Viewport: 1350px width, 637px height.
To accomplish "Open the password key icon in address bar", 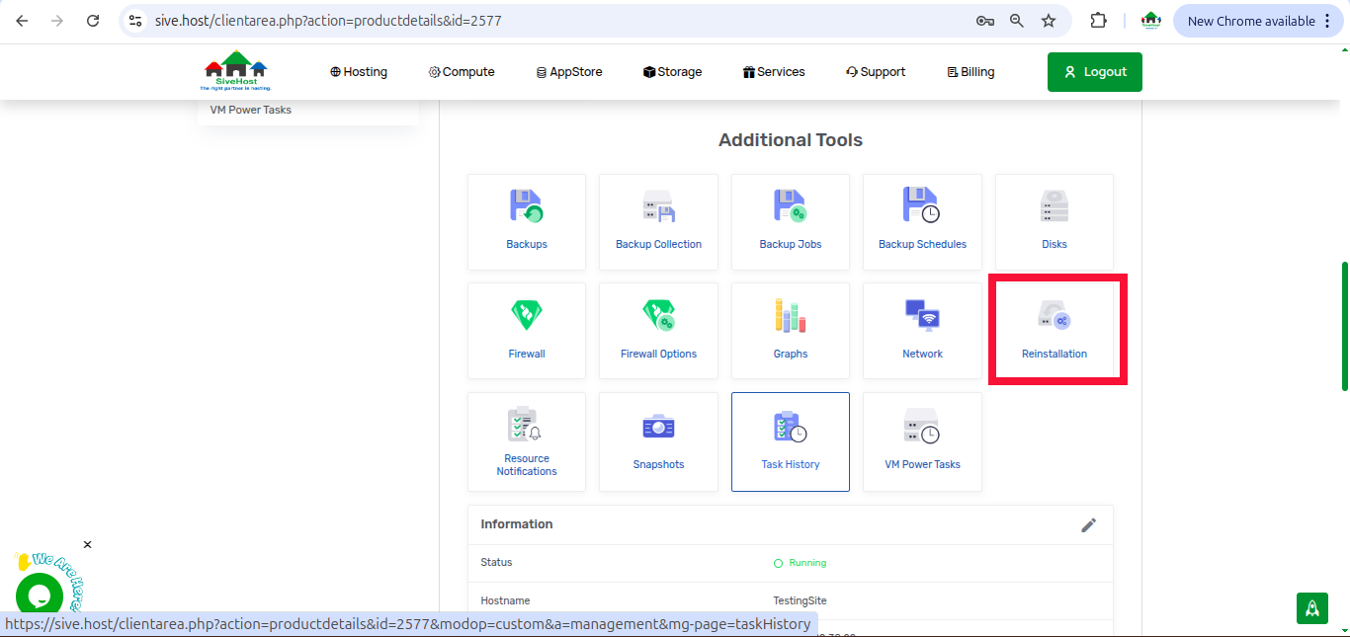I will [984, 21].
